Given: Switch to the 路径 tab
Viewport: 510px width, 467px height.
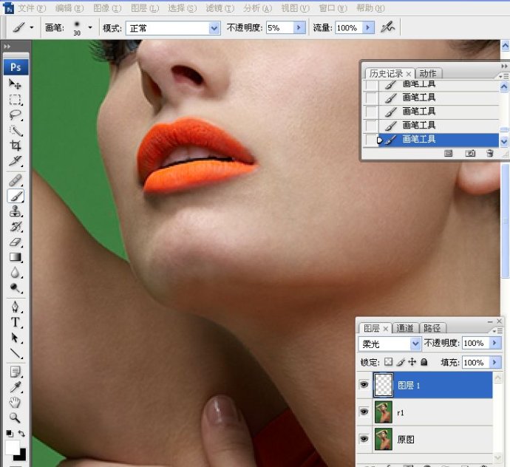Looking at the screenshot, I should [432, 328].
